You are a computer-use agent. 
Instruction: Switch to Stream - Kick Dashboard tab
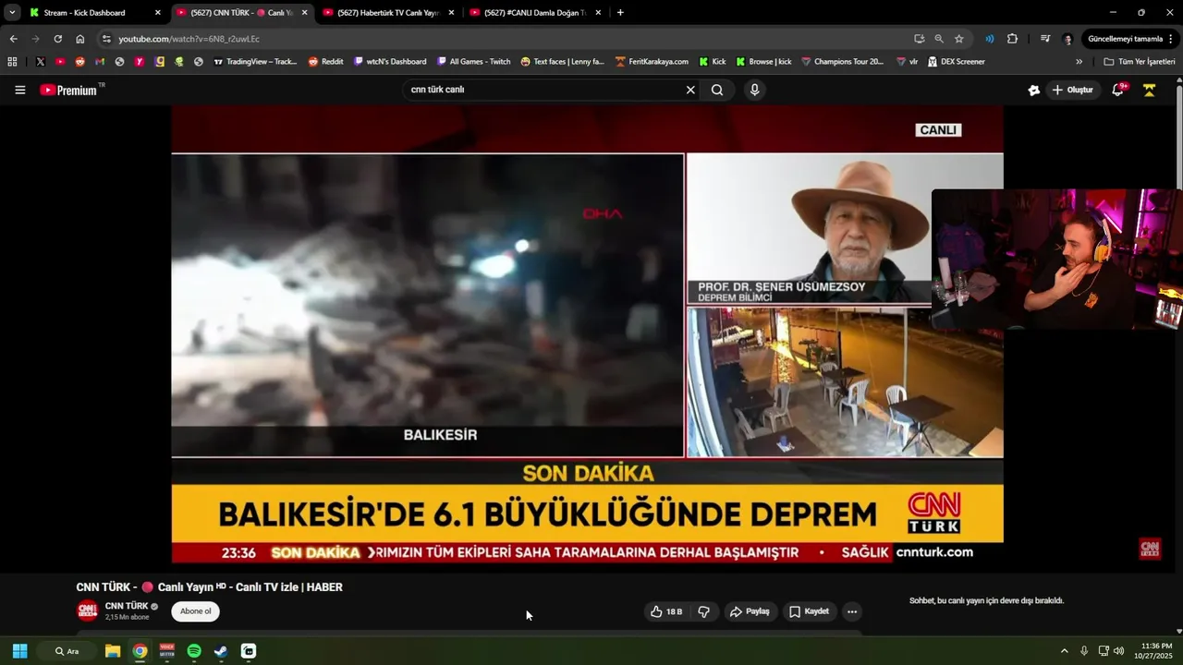[x=94, y=13]
